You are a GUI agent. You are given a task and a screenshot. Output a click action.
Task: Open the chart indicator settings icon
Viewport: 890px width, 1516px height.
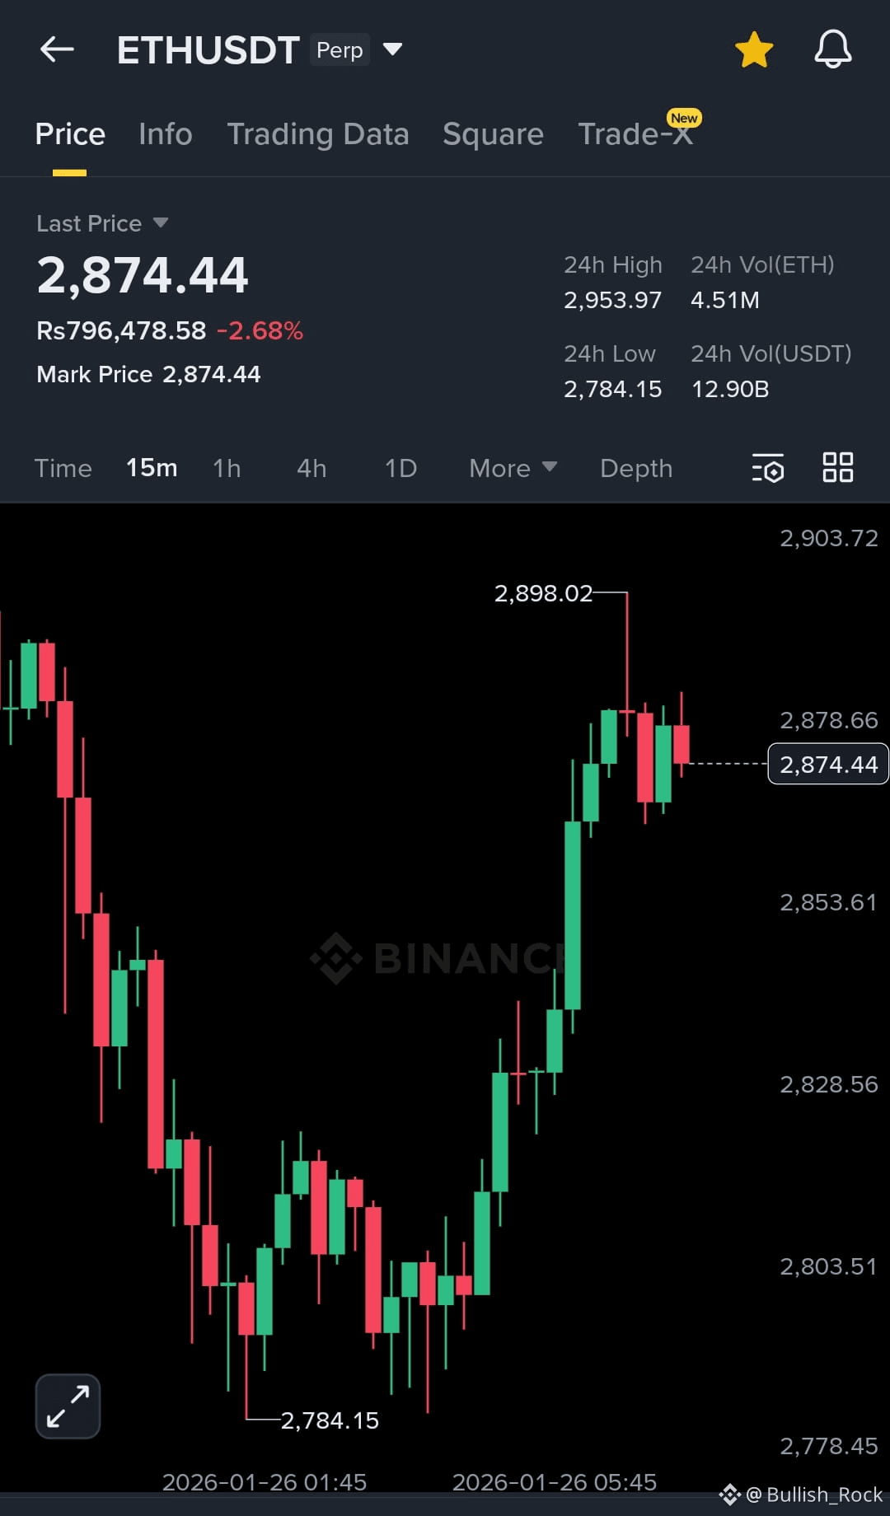766,468
